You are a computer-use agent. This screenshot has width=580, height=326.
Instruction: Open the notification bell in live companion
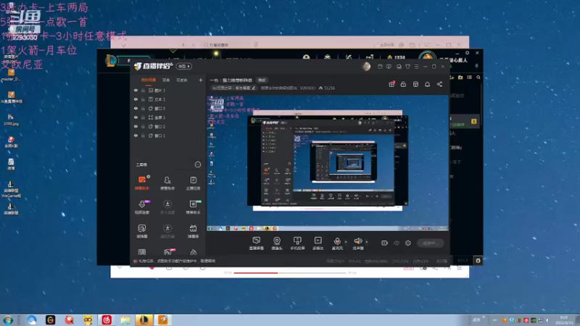pyautogui.click(x=427, y=84)
